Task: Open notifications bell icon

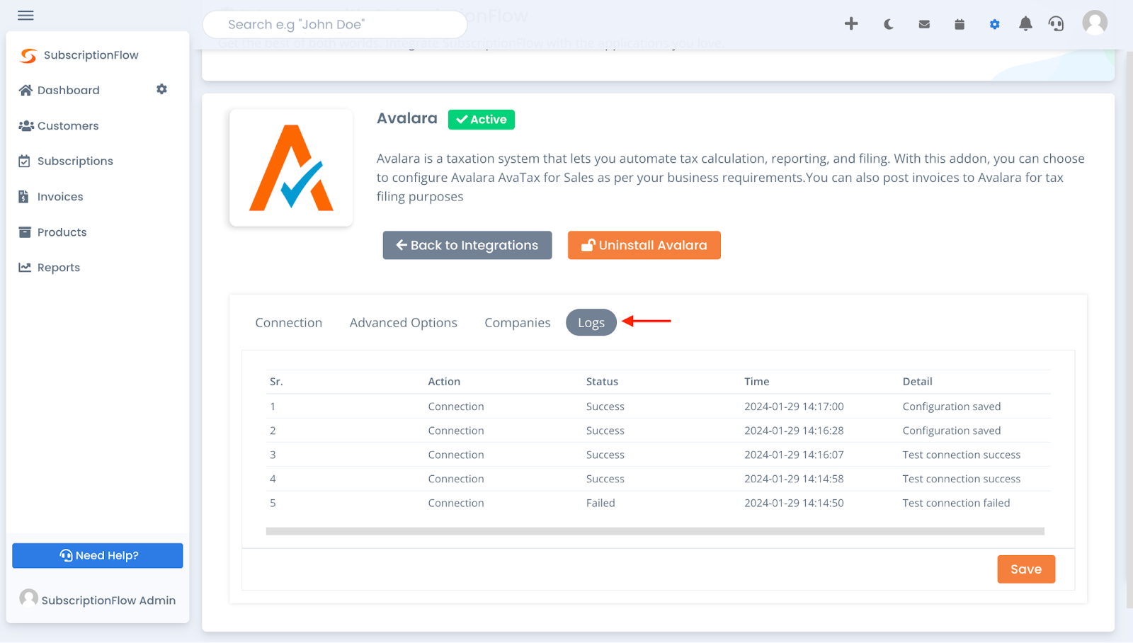Action: click(1025, 24)
